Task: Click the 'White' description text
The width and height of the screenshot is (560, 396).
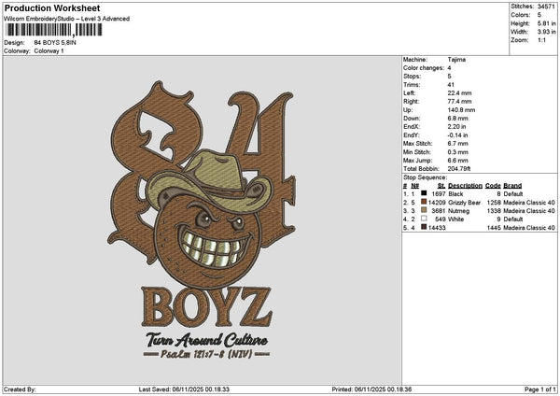Action: [x=456, y=219]
